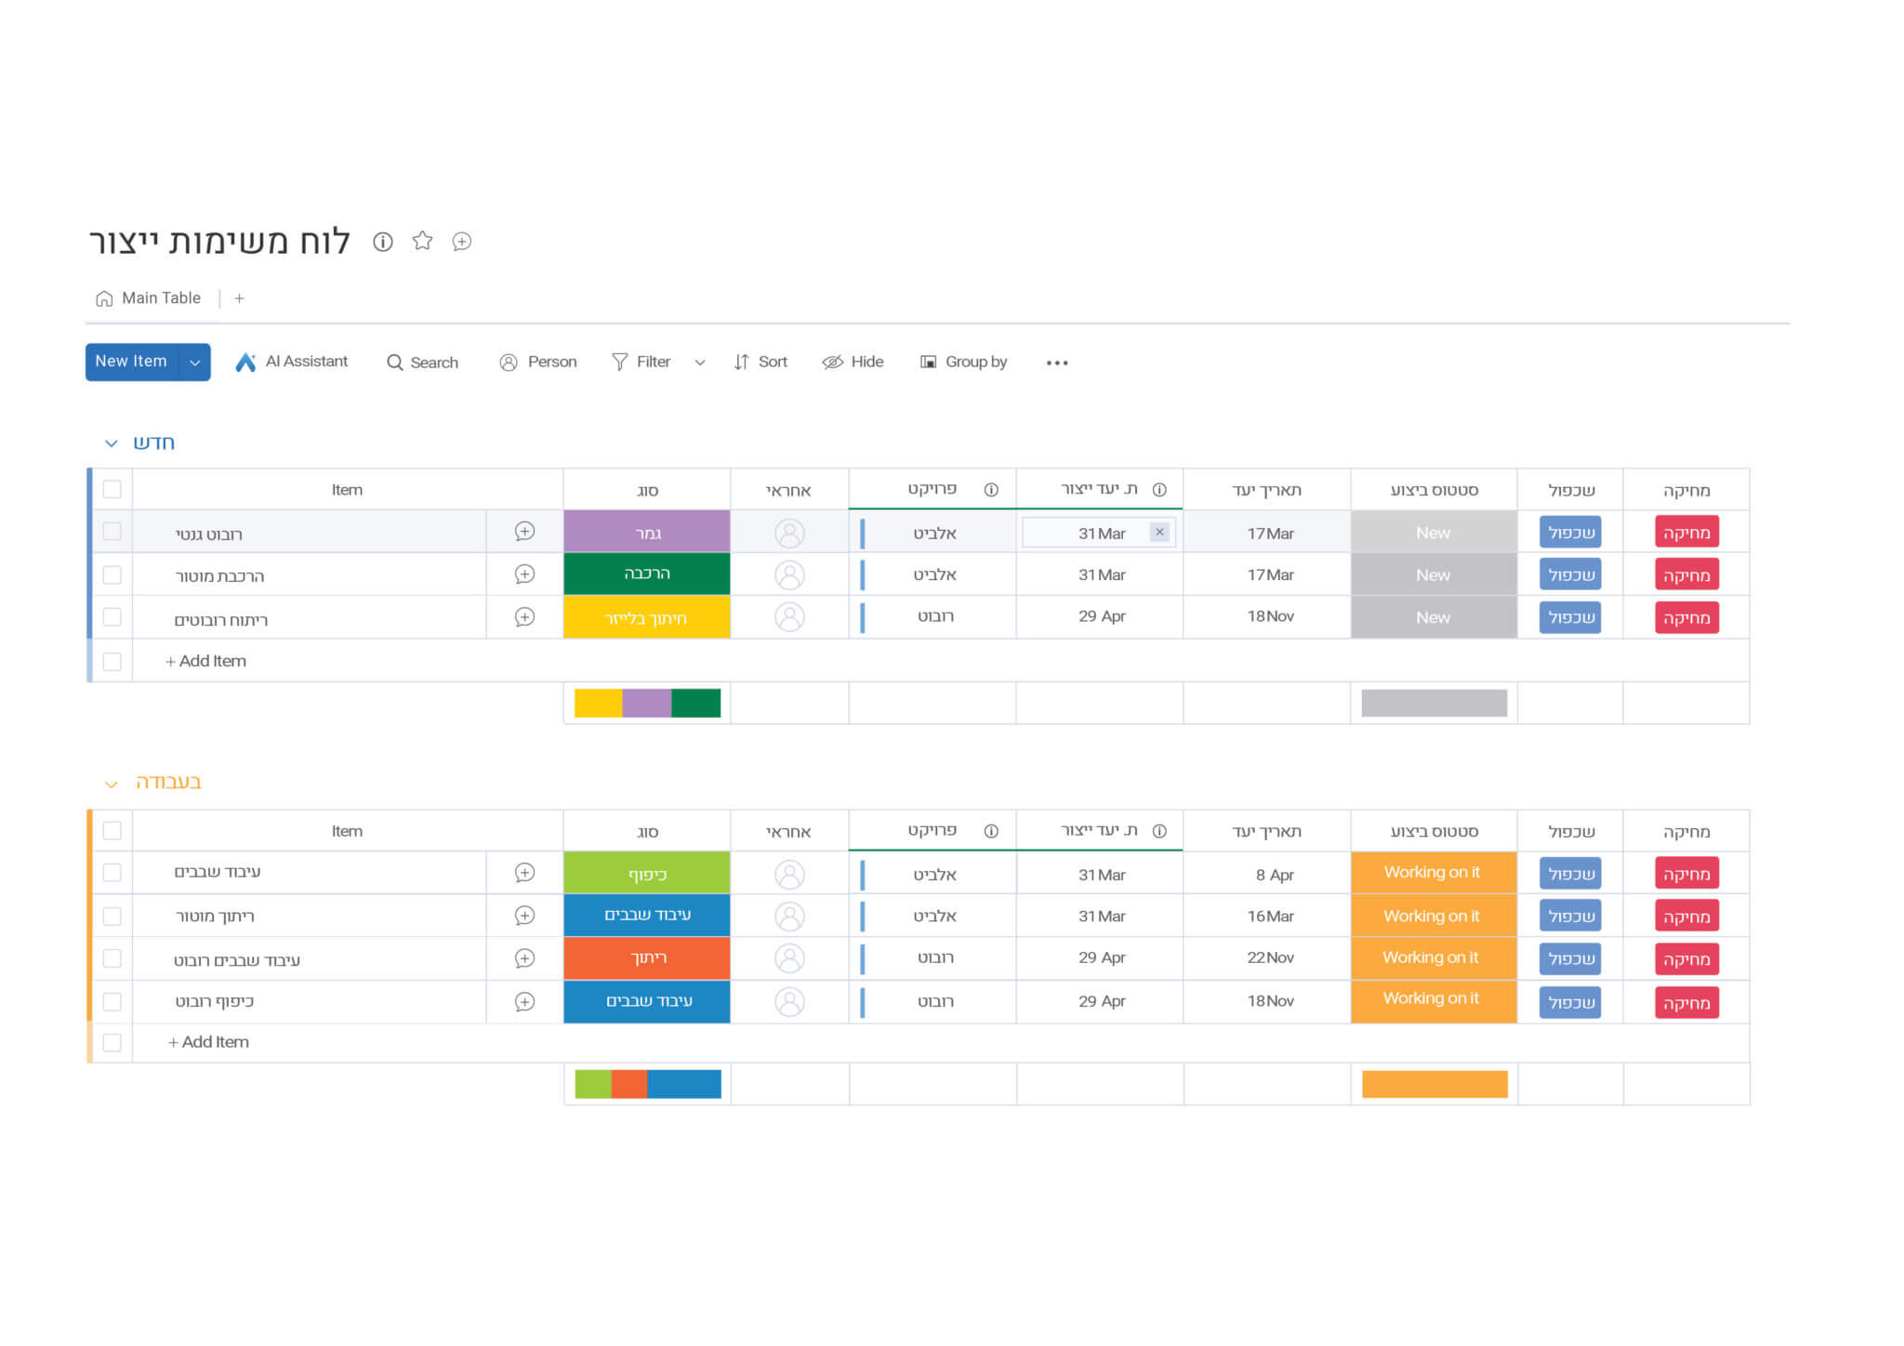
Task: Open Search in board toolbar
Action: pos(422,363)
